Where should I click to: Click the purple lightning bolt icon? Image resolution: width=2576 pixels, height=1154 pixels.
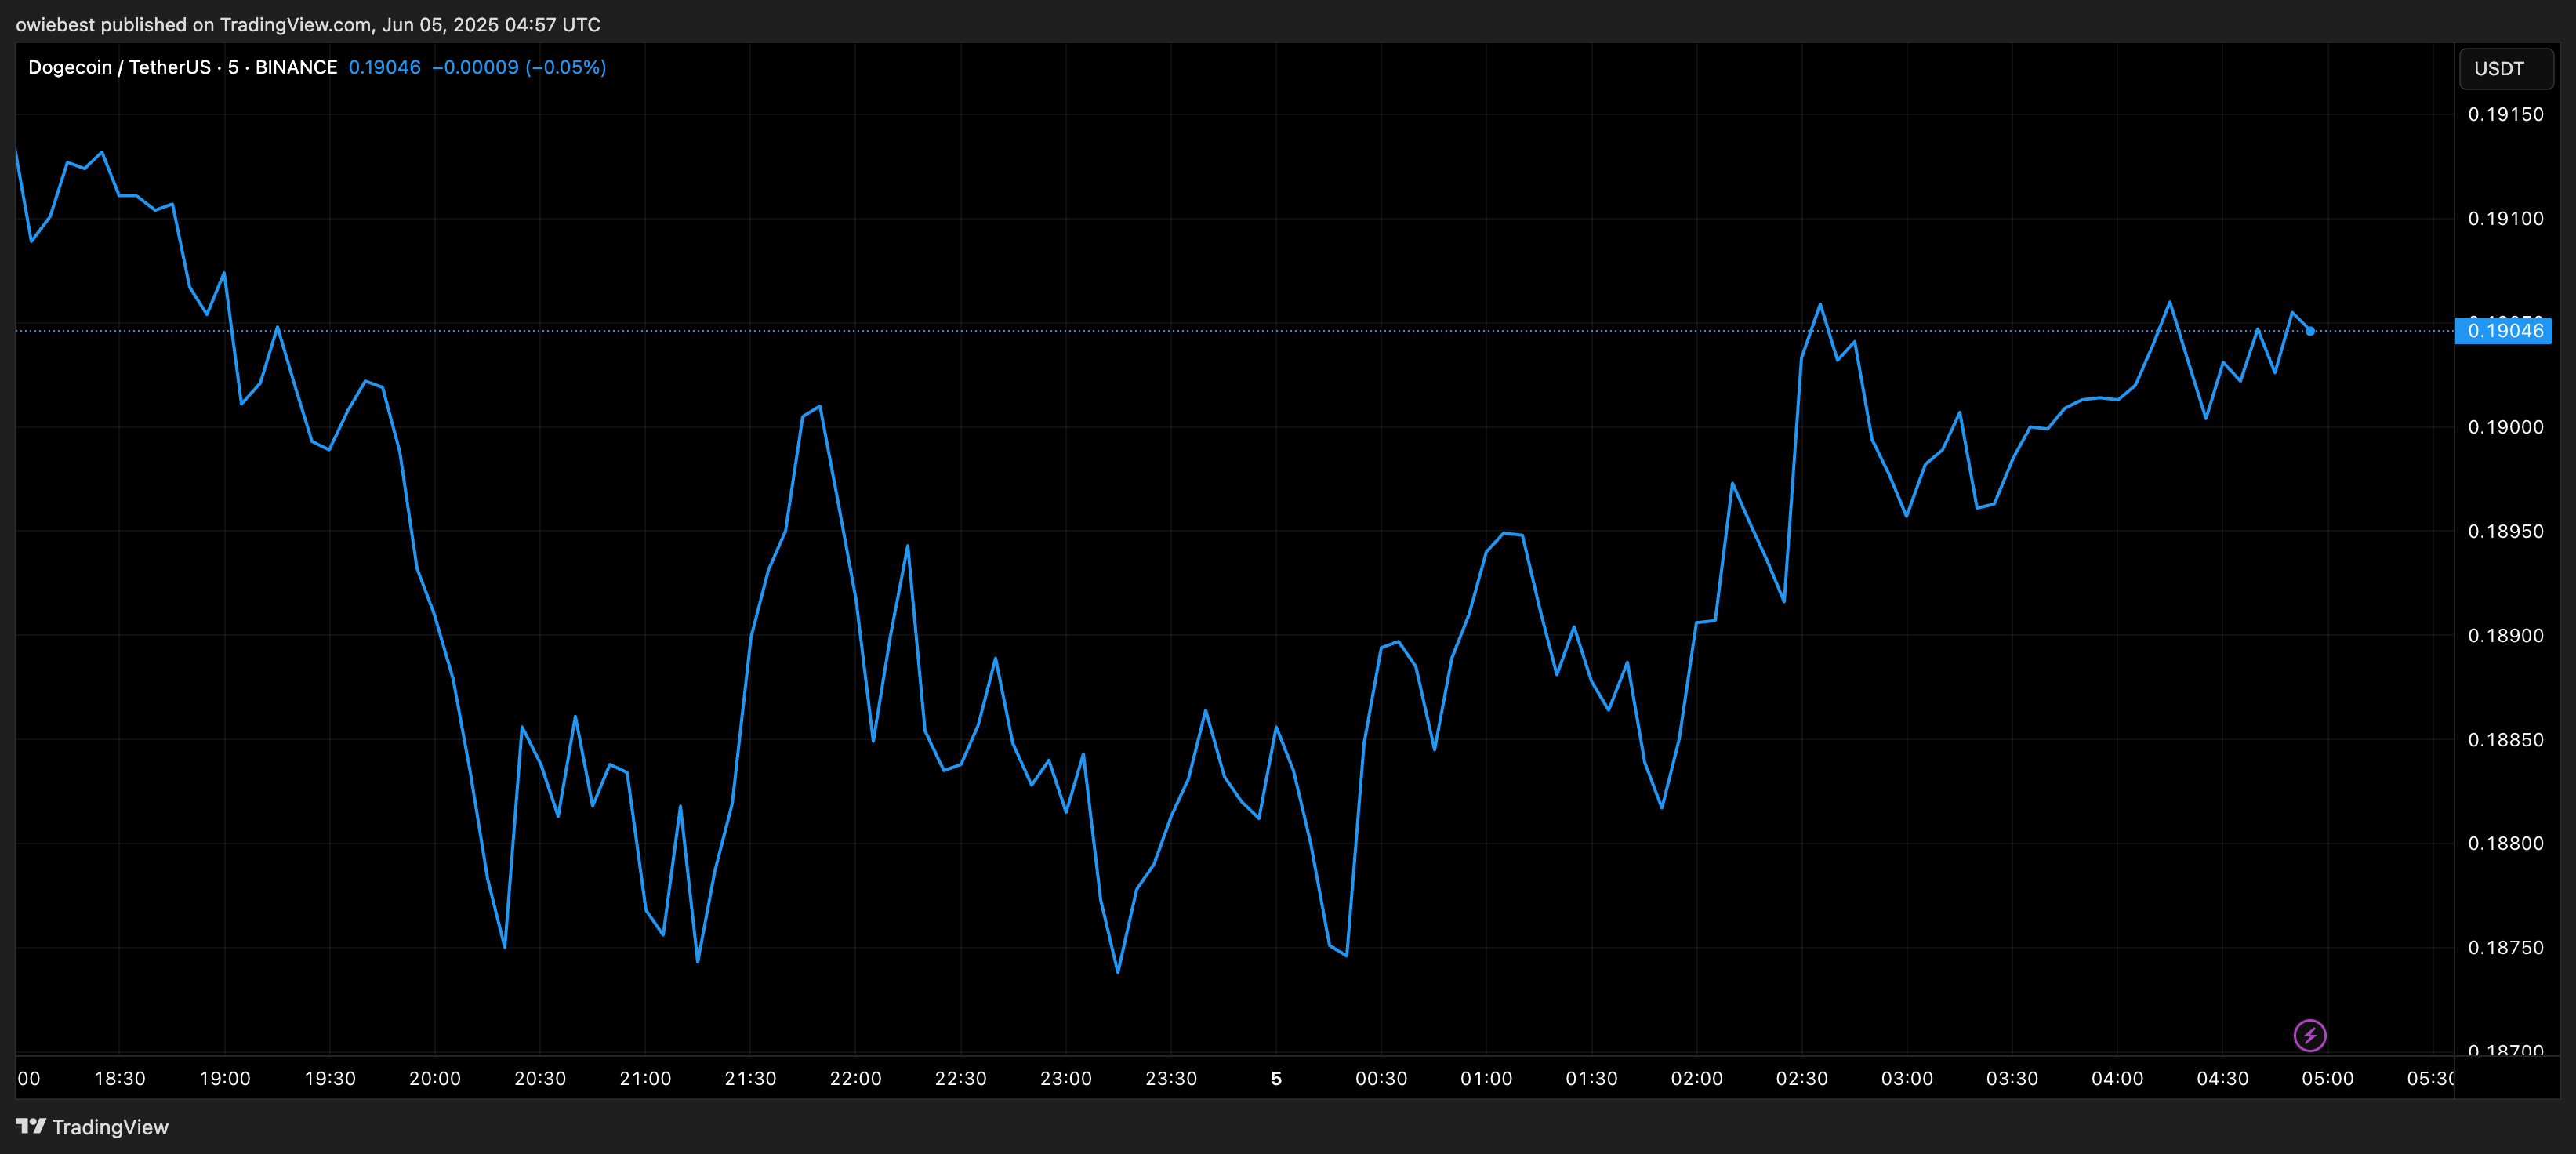2309,1035
